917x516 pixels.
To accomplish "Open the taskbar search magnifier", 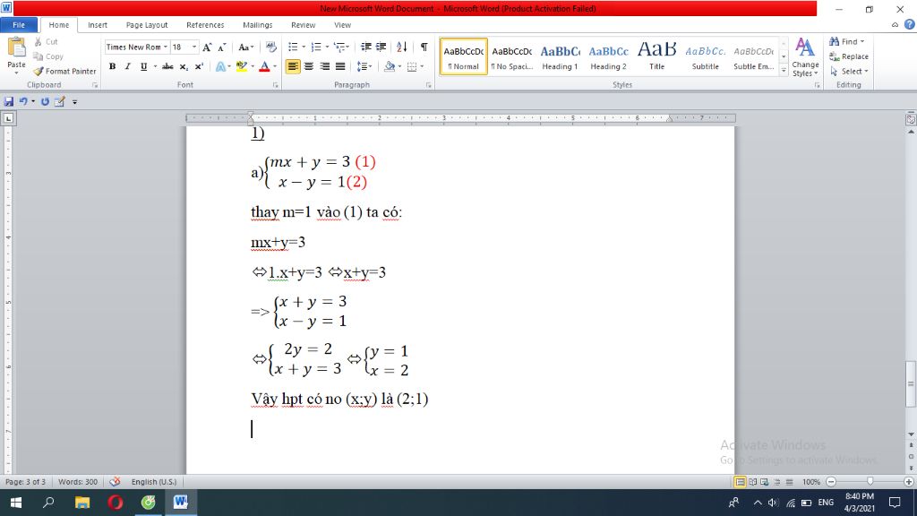I will tap(49, 502).
